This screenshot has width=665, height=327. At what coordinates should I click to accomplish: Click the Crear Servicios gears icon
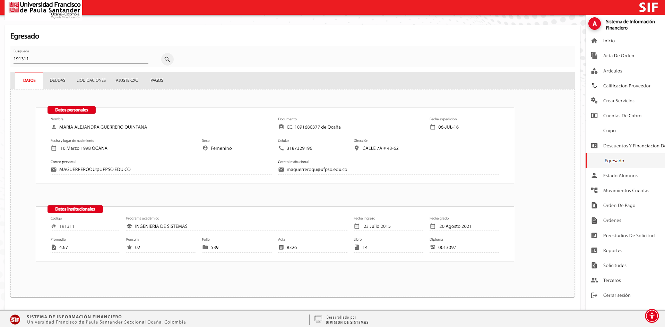[x=594, y=101]
